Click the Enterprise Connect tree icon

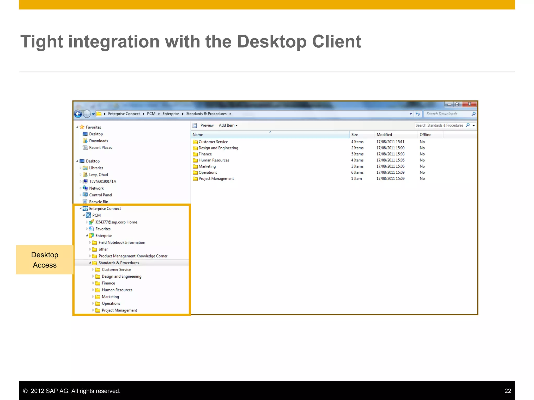click(x=85, y=208)
